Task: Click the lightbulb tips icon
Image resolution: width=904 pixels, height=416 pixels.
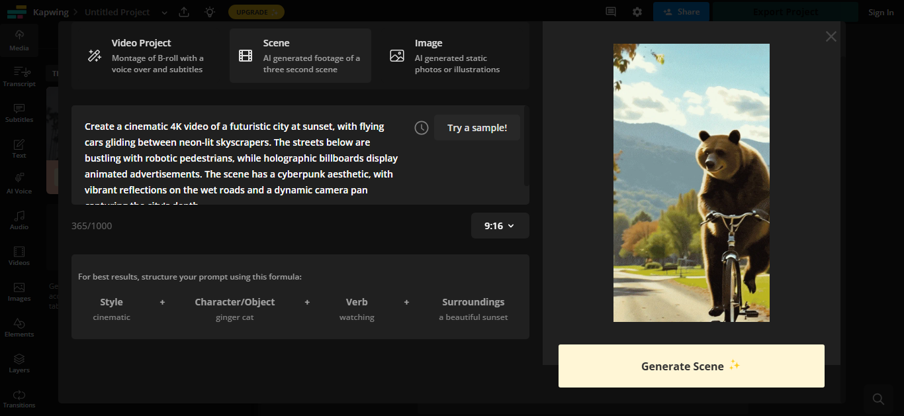Action: coord(210,12)
